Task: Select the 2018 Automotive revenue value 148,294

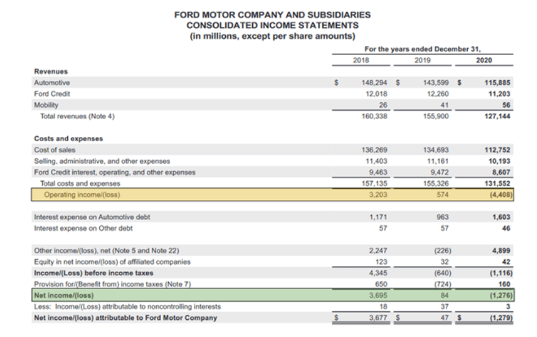Action: point(374,83)
